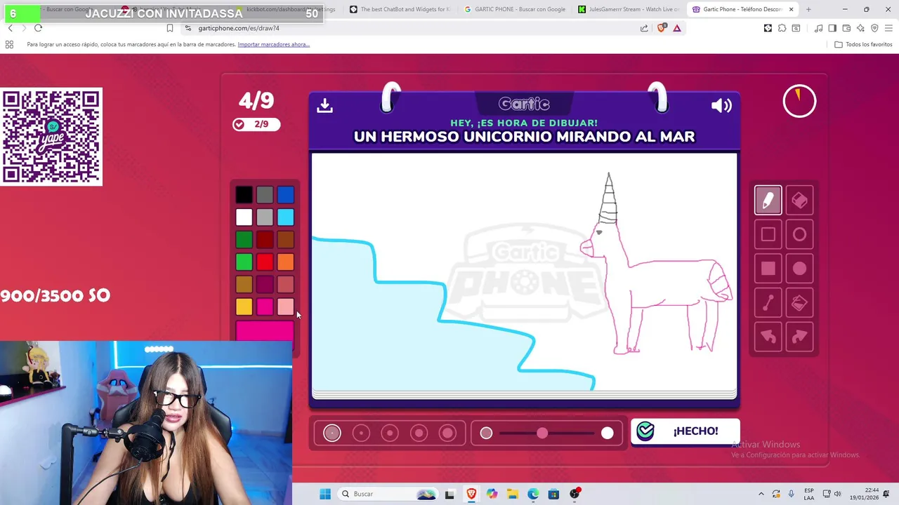The width and height of the screenshot is (899, 505).
Task: Select the second brush size
Action: (361, 433)
